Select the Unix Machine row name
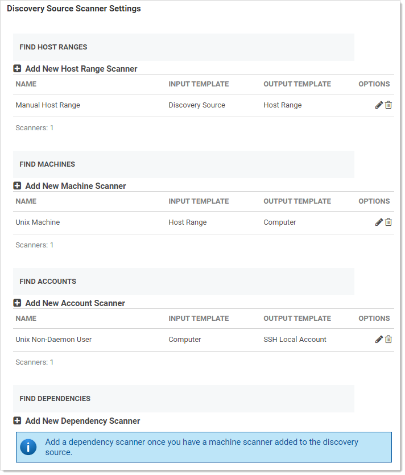405x475 pixels. click(38, 222)
